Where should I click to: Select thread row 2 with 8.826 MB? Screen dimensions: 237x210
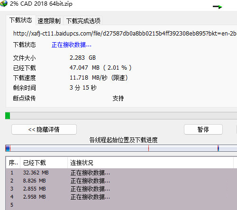coord(121,181)
